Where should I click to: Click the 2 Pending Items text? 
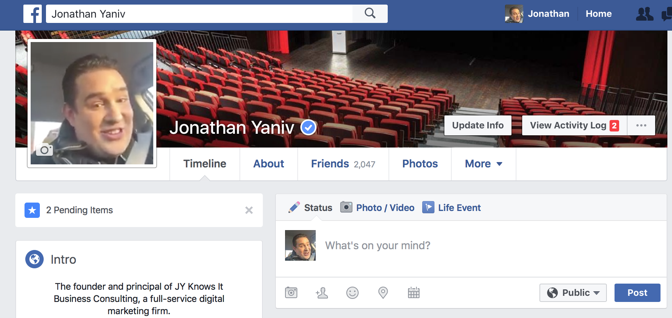(x=80, y=210)
